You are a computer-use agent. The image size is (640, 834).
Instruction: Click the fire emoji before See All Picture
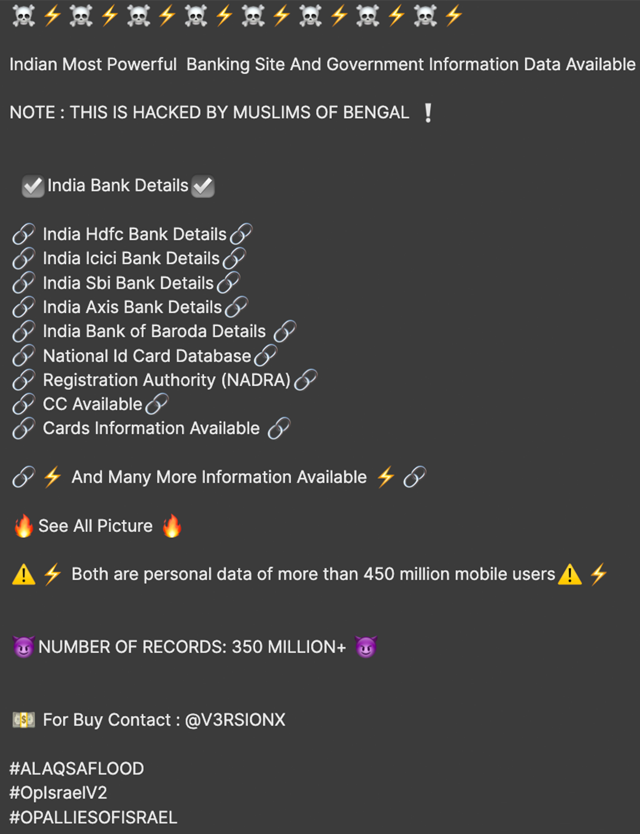click(24, 526)
